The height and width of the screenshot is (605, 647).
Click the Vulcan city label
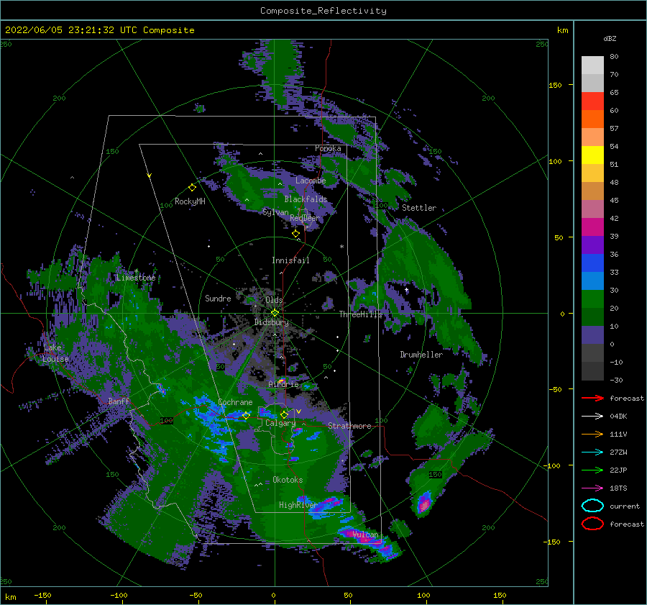point(365,535)
